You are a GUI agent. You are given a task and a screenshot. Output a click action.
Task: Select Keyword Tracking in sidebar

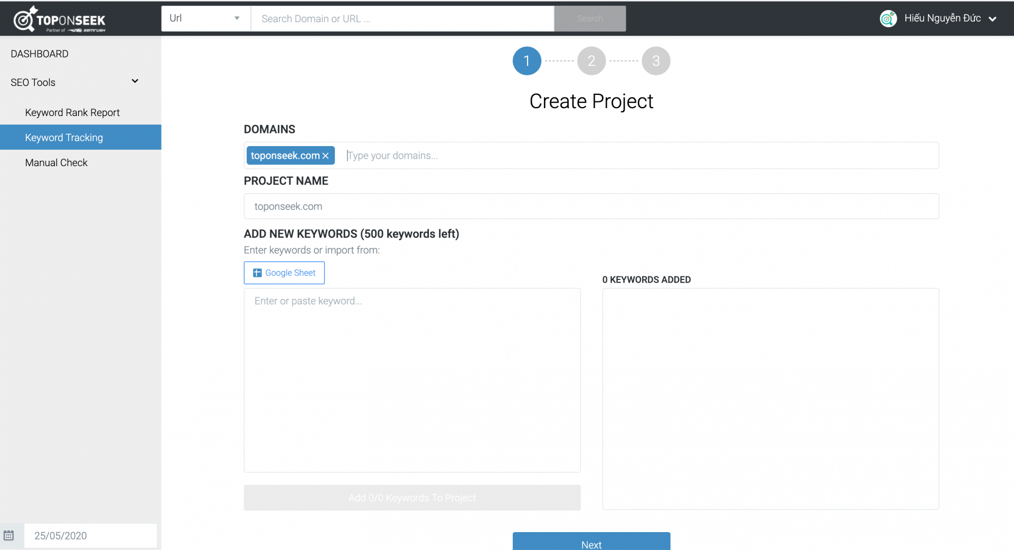pyautogui.click(x=64, y=138)
